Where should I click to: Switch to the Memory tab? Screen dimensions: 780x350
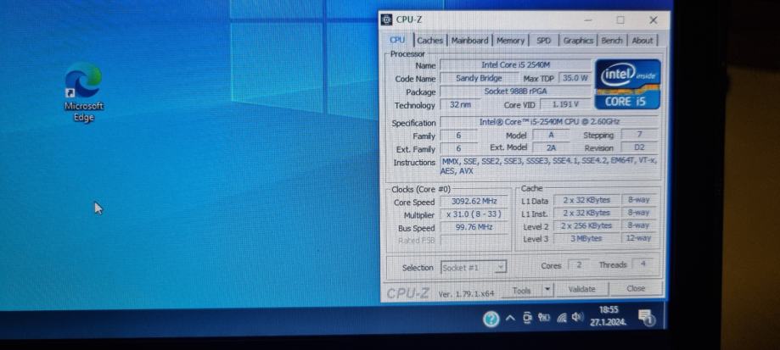pos(510,41)
